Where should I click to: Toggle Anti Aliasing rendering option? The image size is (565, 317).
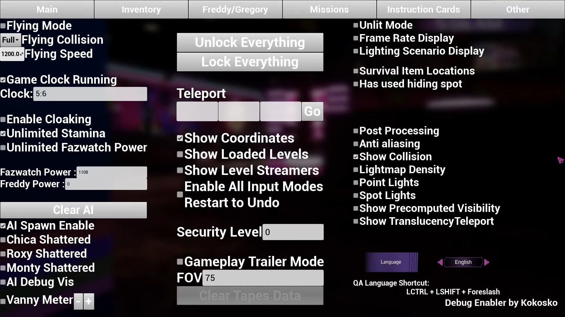tap(355, 144)
